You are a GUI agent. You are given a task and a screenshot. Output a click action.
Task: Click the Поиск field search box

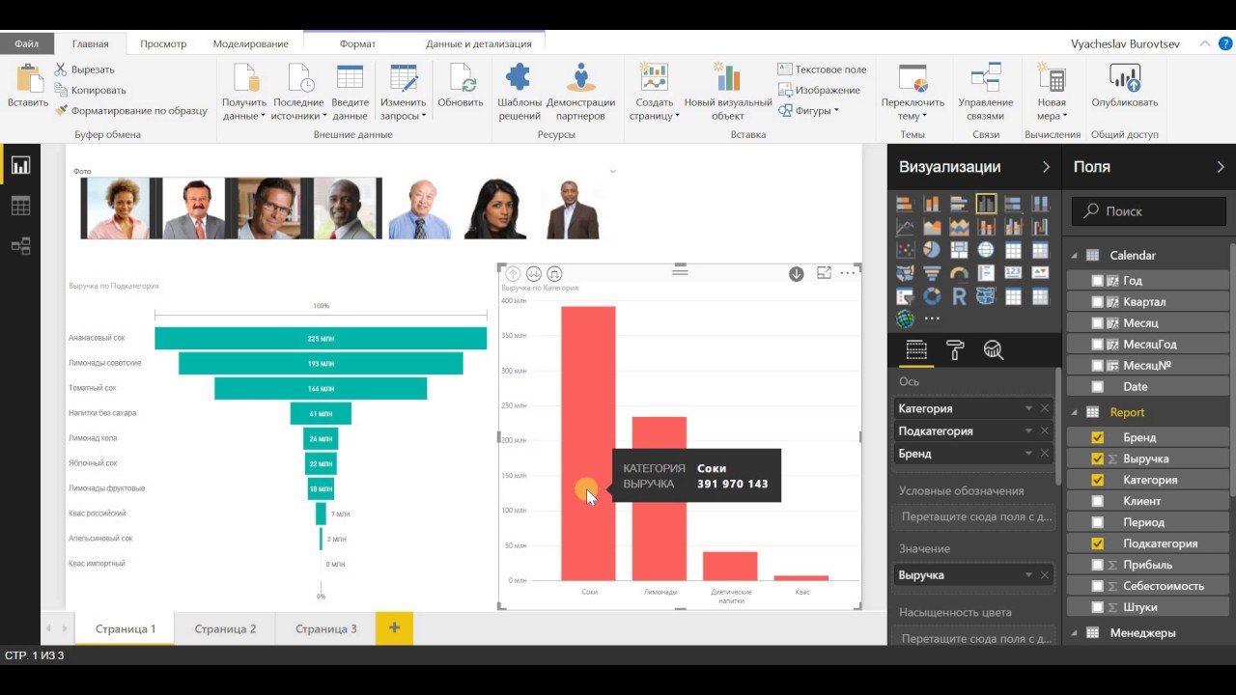click(1149, 210)
